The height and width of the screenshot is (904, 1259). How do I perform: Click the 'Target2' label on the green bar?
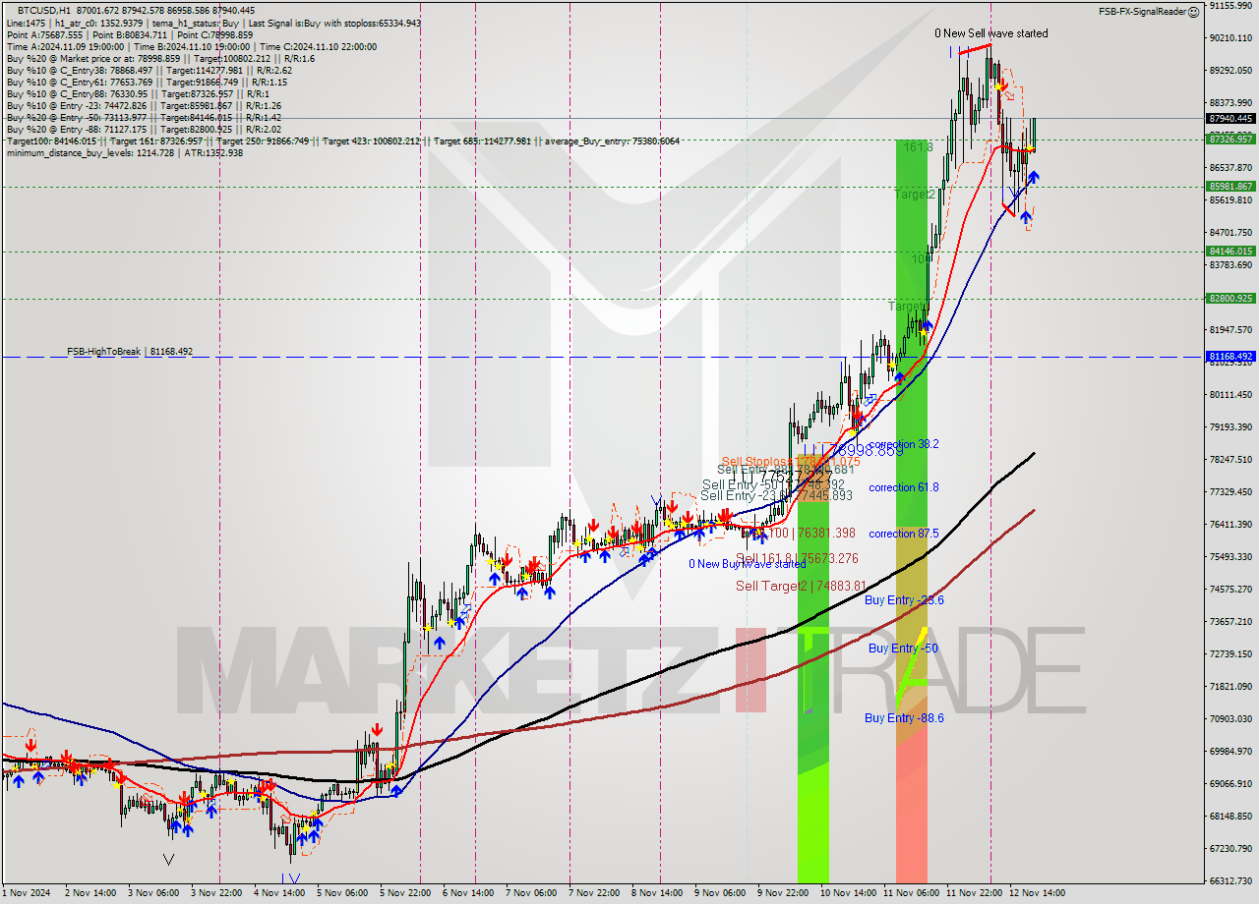pyautogui.click(x=915, y=195)
